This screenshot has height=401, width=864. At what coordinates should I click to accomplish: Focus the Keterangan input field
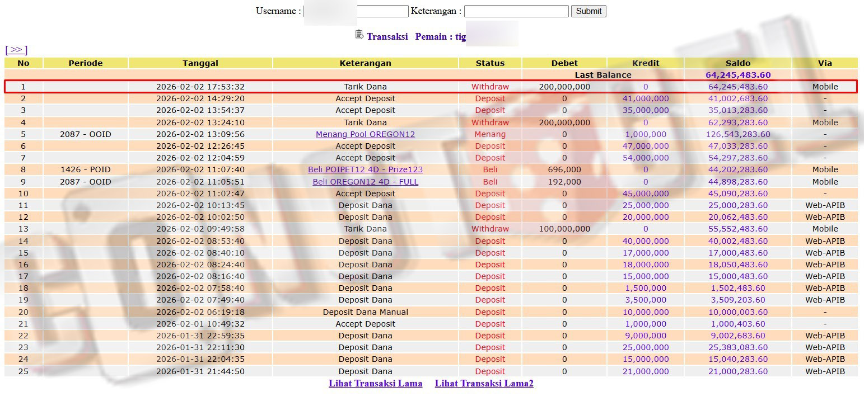pos(516,11)
